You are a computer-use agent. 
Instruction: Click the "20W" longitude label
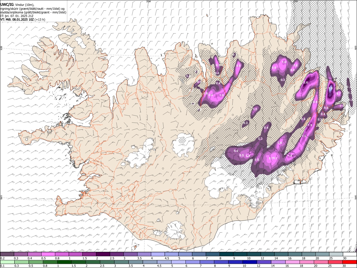coord(149,1)
